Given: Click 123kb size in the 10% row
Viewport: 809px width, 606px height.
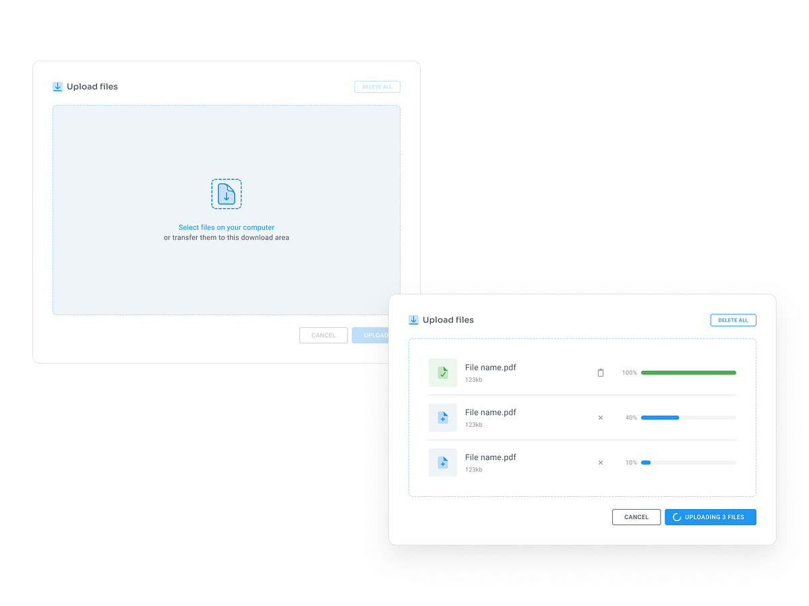Looking at the screenshot, I should click(474, 470).
